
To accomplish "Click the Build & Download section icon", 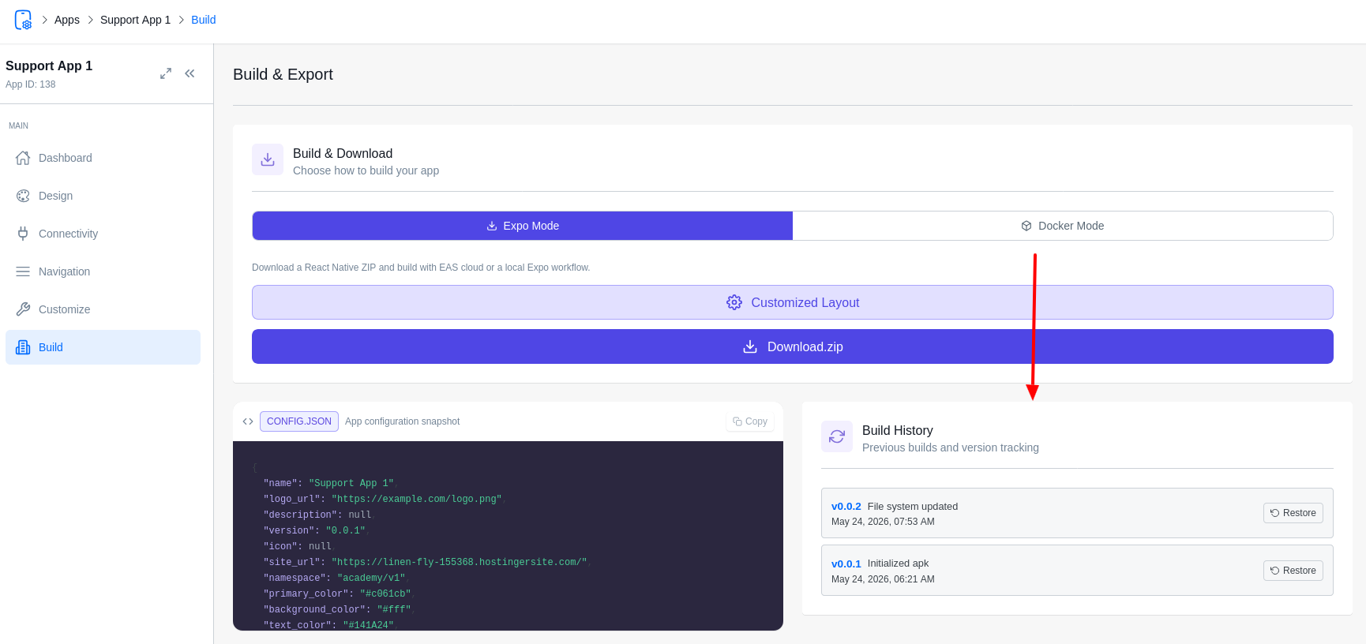I will (x=268, y=159).
